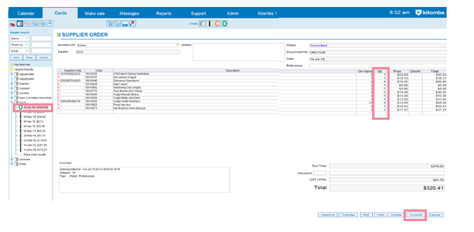
Task: Open the Messages tab
Action: point(129,13)
